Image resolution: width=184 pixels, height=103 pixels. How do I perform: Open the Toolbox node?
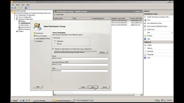(x=21, y=31)
